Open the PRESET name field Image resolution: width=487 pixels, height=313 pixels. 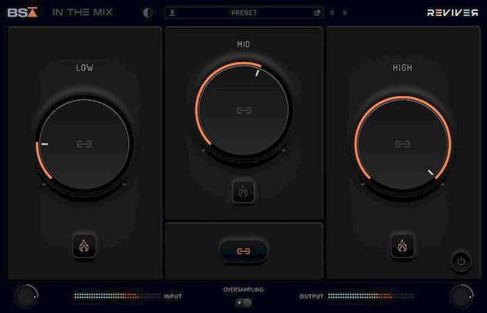pos(244,13)
